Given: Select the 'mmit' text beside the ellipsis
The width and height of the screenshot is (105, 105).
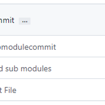Looking at the screenshot, I should click(x=7, y=20).
